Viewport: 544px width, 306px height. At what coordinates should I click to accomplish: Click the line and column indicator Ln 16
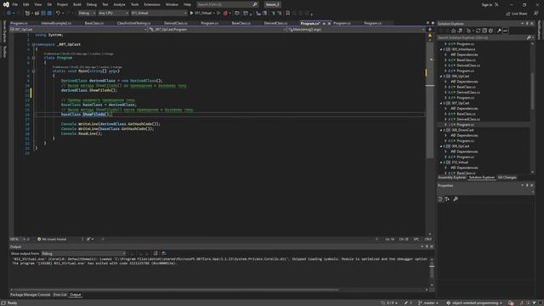click(389, 240)
